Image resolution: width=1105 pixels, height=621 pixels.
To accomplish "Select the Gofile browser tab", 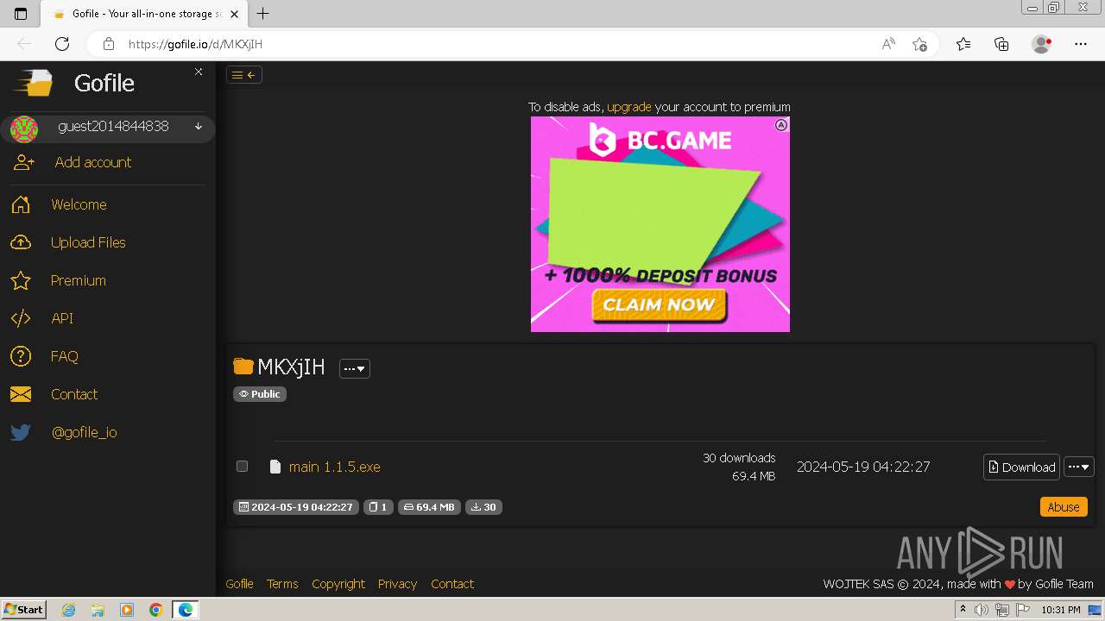I will 145,14.
